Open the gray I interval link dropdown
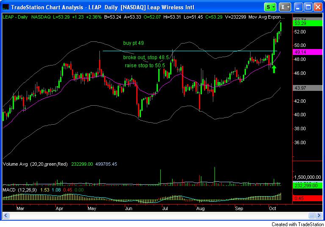 pyautogui.click(x=285, y=7)
